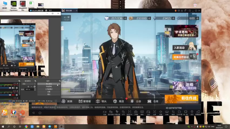Open Windows Start menu
230x129 pixels.
(3, 126)
